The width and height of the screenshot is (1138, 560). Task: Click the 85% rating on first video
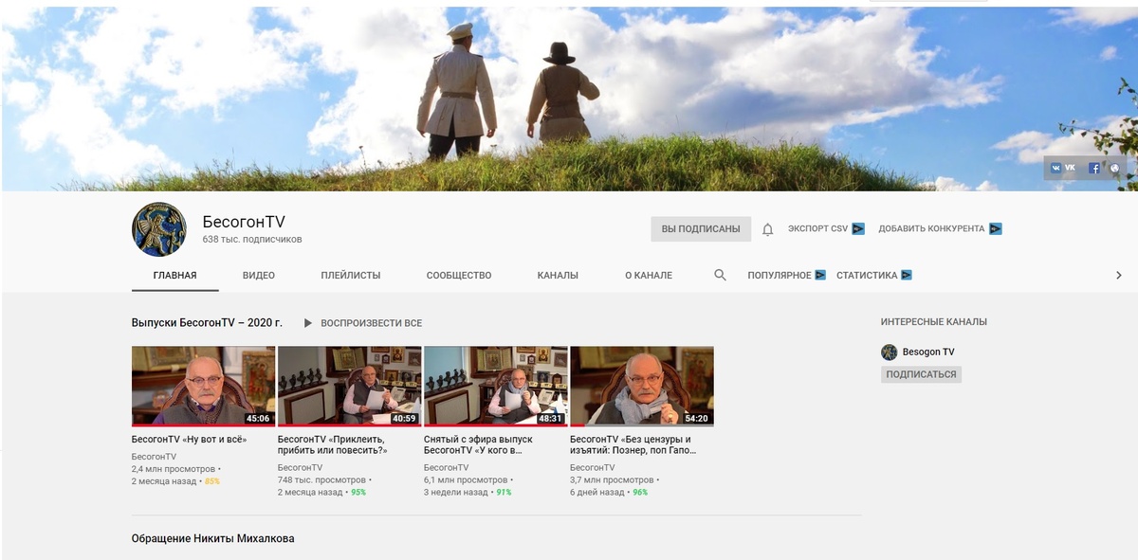211,481
